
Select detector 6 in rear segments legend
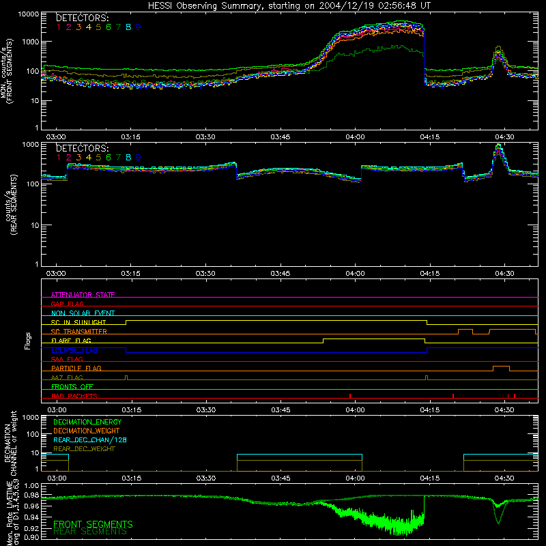[109, 158]
